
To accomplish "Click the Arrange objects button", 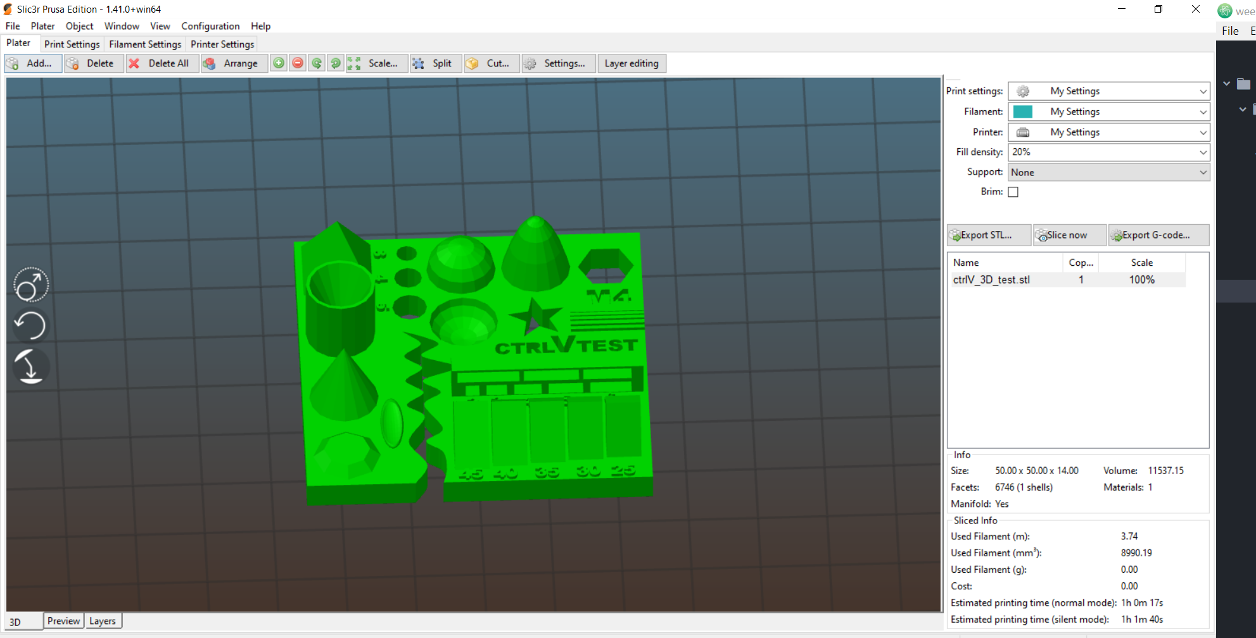I will click(234, 63).
